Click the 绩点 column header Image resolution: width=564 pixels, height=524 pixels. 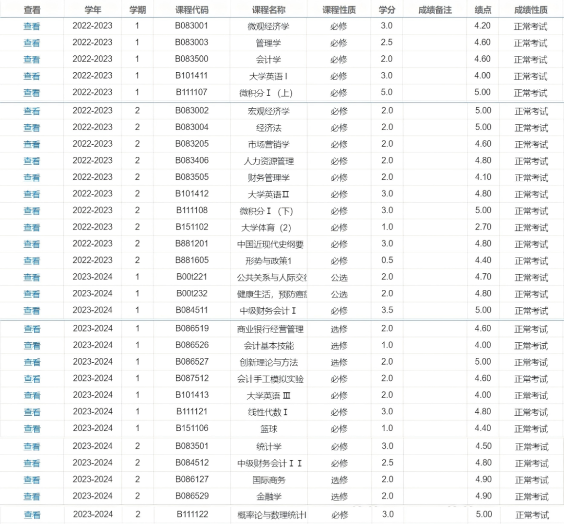pyautogui.click(x=483, y=10)
